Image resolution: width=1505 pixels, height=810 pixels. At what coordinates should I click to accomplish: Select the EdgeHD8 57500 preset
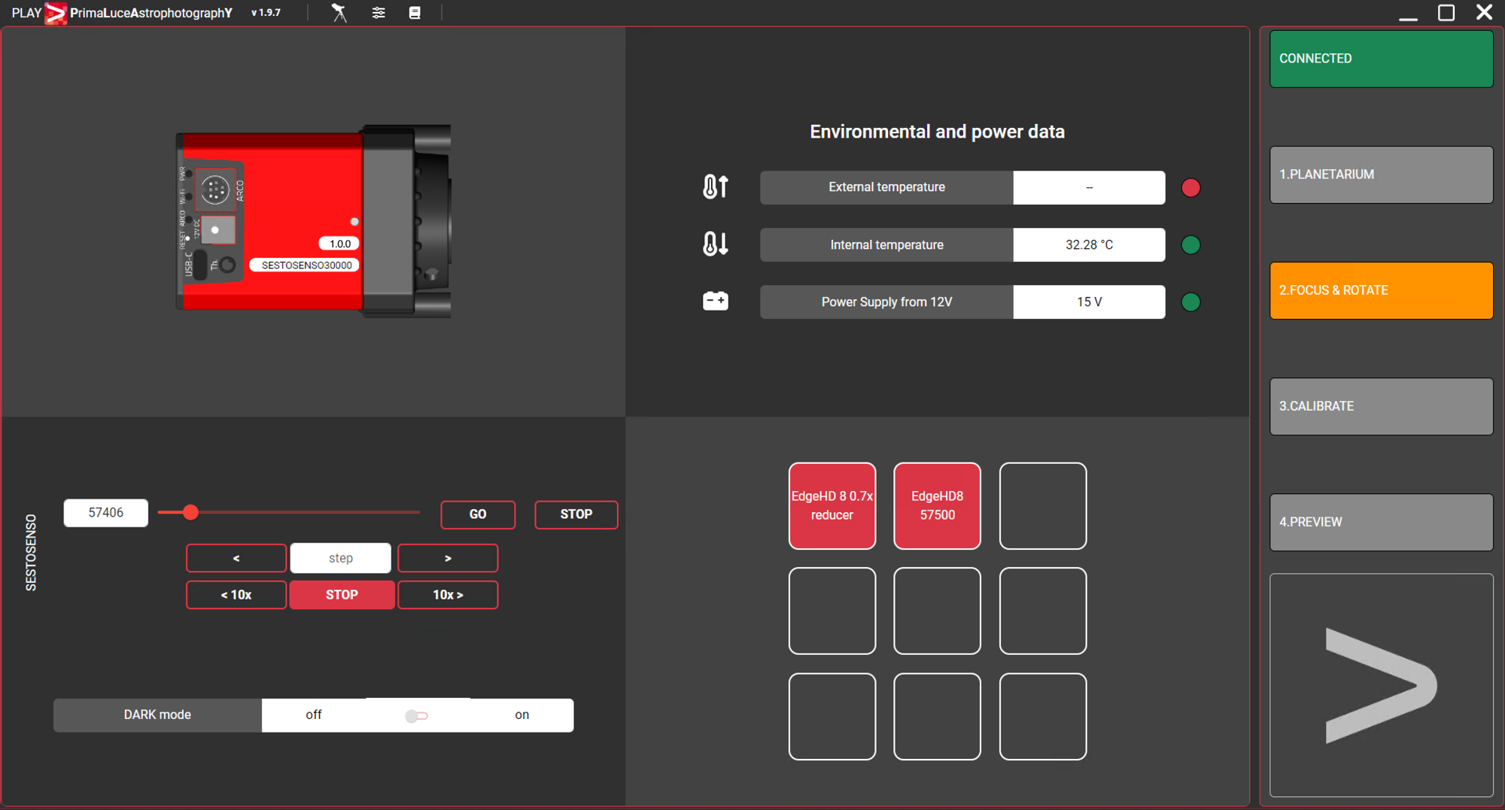pos(937,505)
